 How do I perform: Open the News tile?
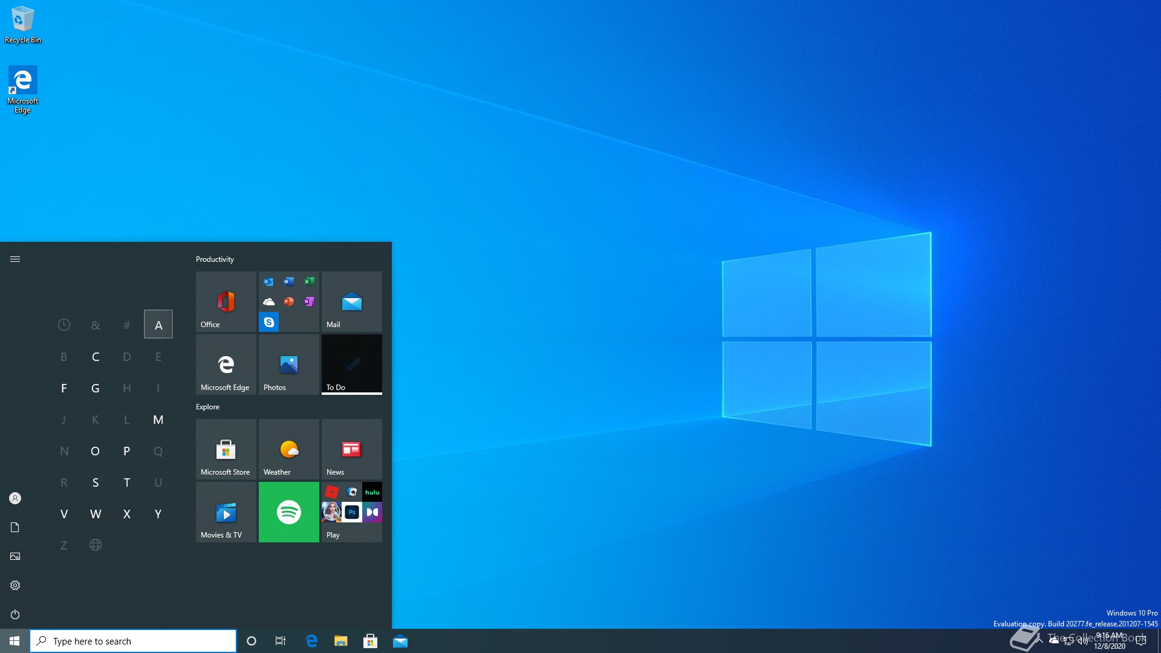352,449
